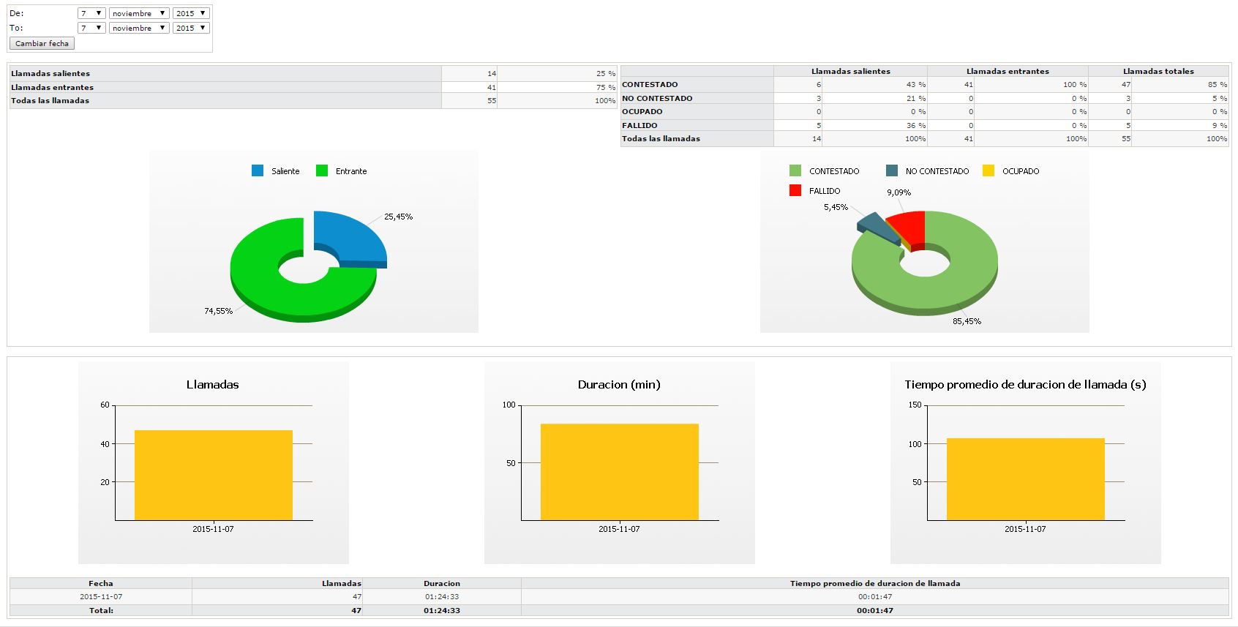
Task: Click 'Todas las llamadas' in left summary table
Action: coord(50,100)
